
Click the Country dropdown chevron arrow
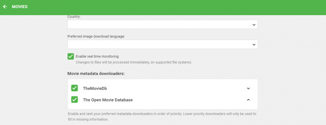coord(254,25)
